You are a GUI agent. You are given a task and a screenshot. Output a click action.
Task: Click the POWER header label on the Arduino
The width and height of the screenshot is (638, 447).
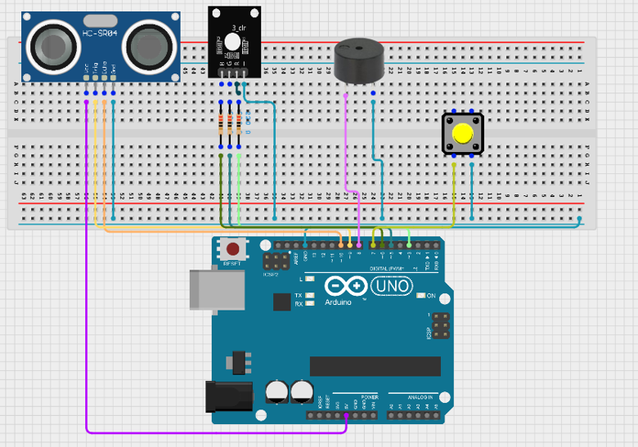pos(370,397)
